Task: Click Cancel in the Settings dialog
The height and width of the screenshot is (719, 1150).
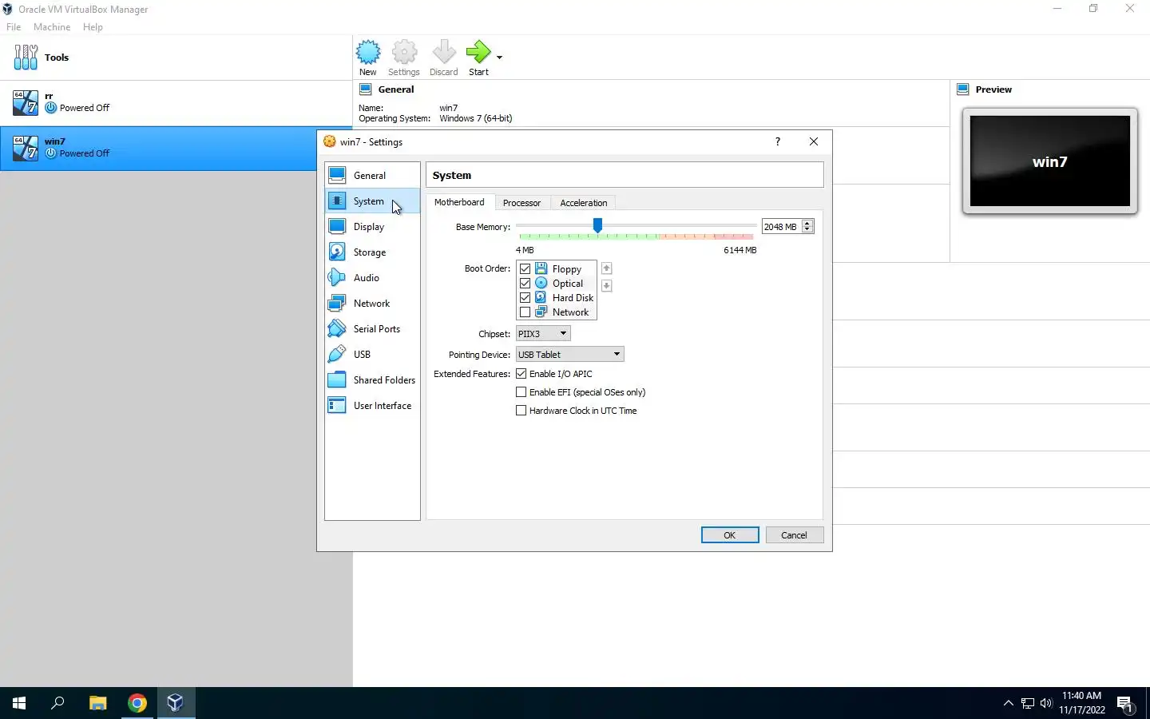Action: pos(794,535)
